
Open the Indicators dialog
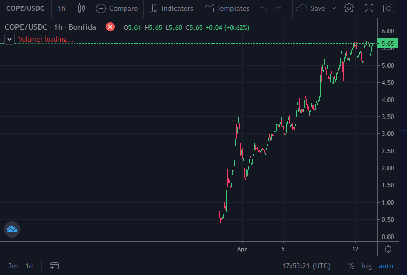[x=171, y=8]
